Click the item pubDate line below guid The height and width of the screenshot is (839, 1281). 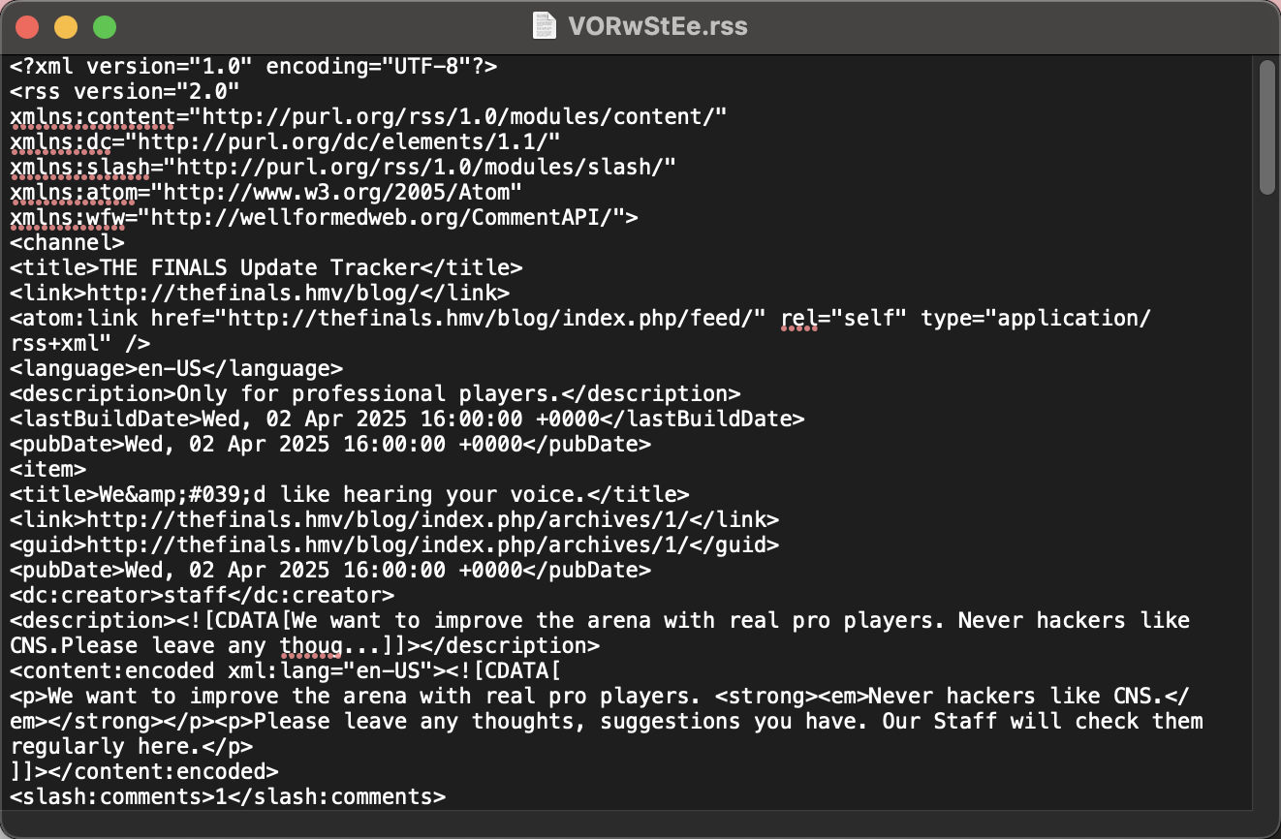pos(330,571)
